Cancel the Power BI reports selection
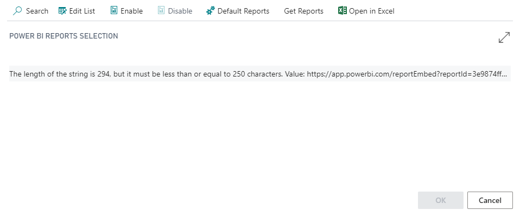The width and height of the screenshot is (520, 216). pos(490,200)
